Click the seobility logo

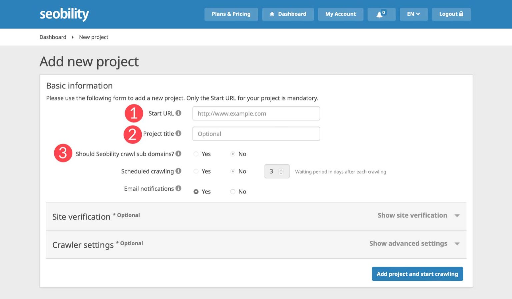coord(64,14)
